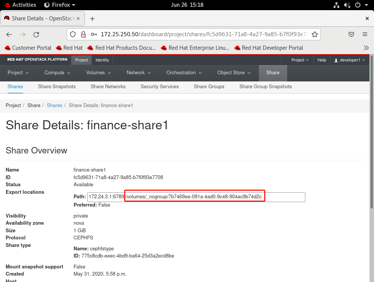Expand the Volumes dropdown menu

tap(98, 73)
